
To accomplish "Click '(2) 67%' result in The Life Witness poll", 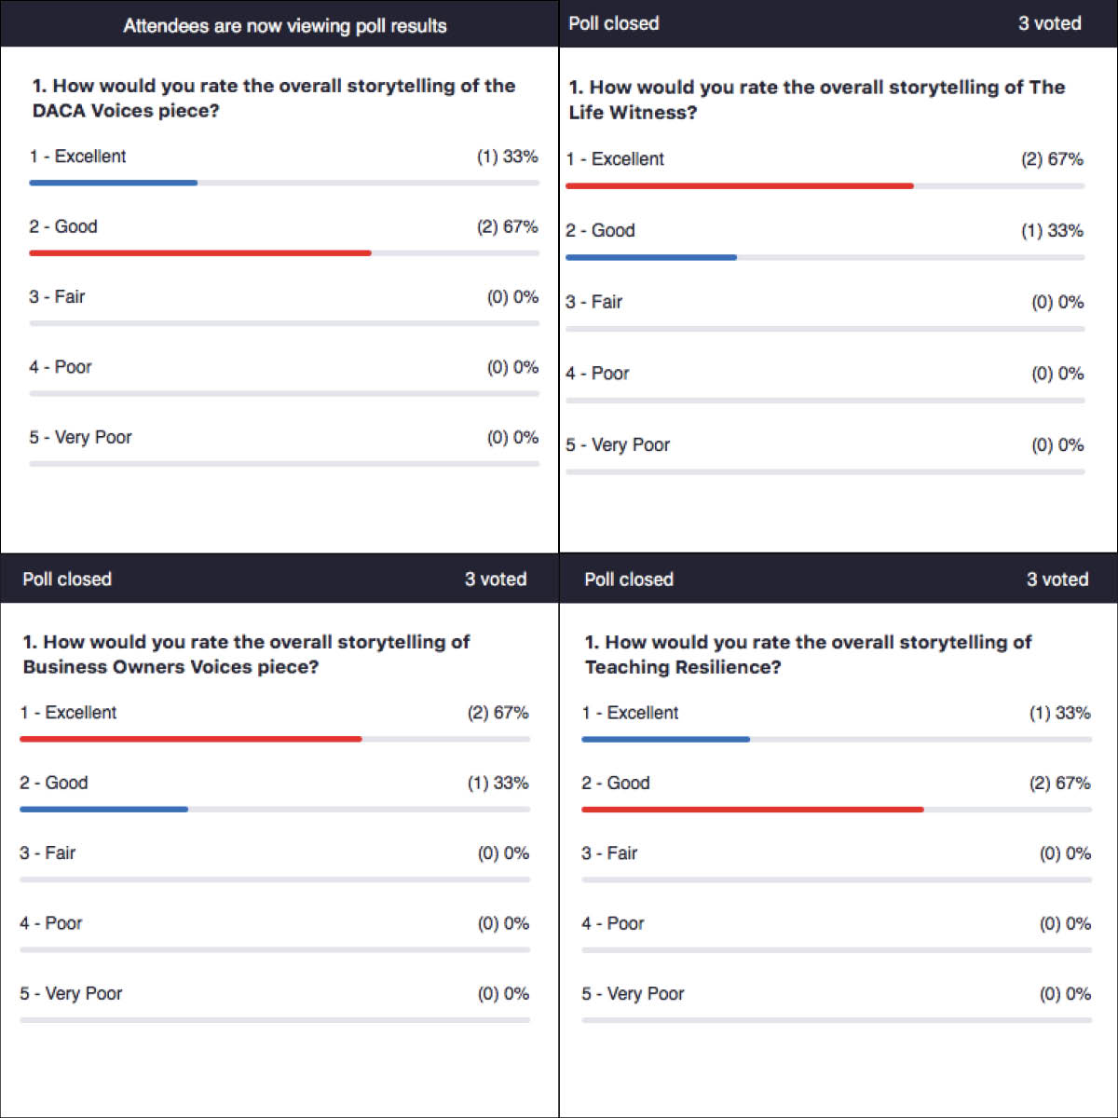I will coord(1052,159).
